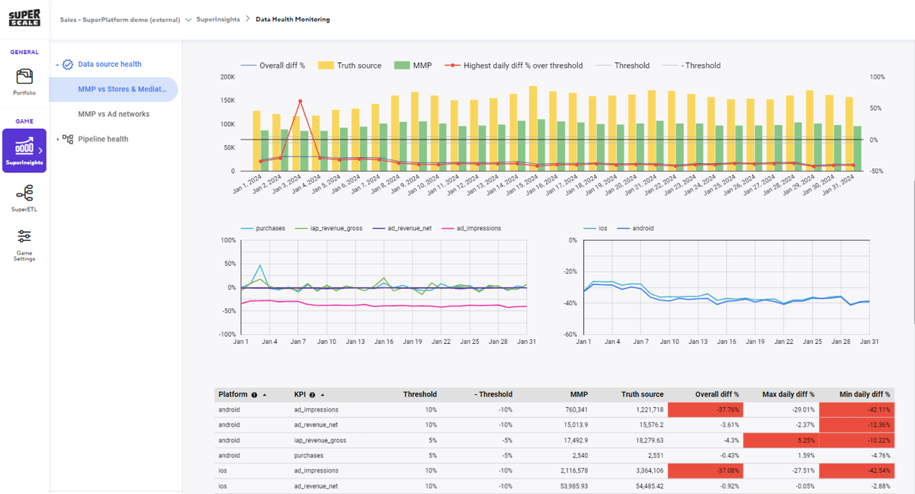Toggle Truth source legend series
This screenshot has height=494, width=915.
point(349,66)
